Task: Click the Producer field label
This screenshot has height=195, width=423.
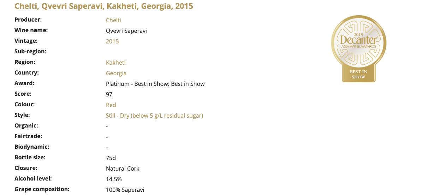Action: click(x=28, y=20)
